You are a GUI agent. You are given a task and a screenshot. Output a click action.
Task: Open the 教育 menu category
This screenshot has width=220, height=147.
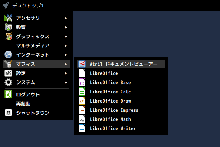click(37, 27)
